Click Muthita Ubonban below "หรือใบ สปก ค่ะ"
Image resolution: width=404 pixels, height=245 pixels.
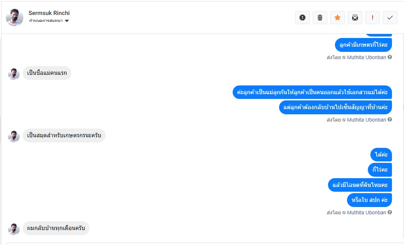click(366, 213)
